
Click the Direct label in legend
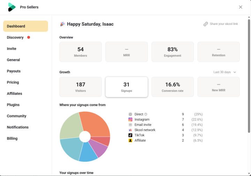139,114
